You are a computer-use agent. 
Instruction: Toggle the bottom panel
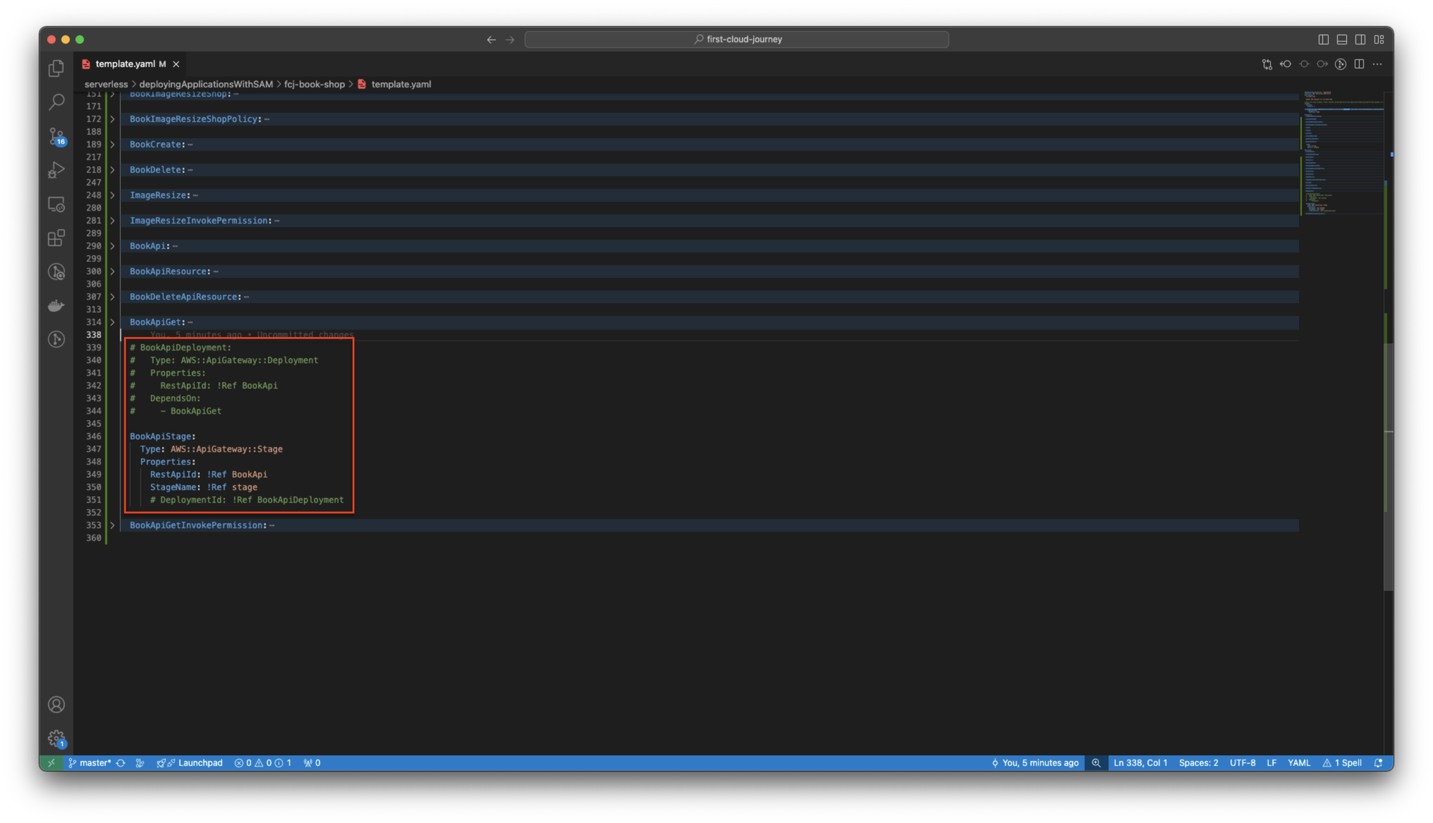pos(1342,39)
